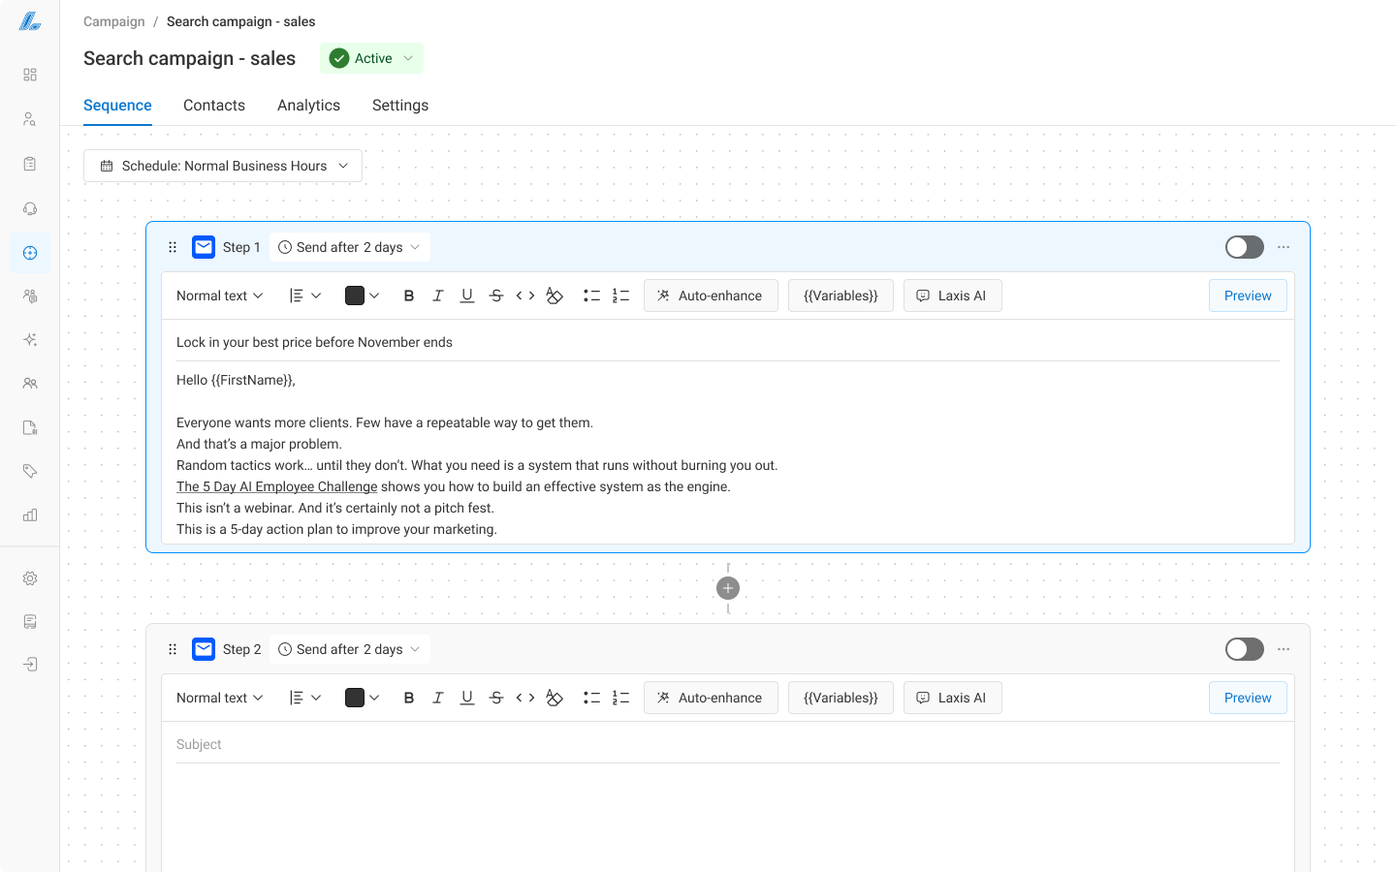Switch to the Analytics tab
The width and height of the screenshot is (1396, 872).
click(308, 106)
